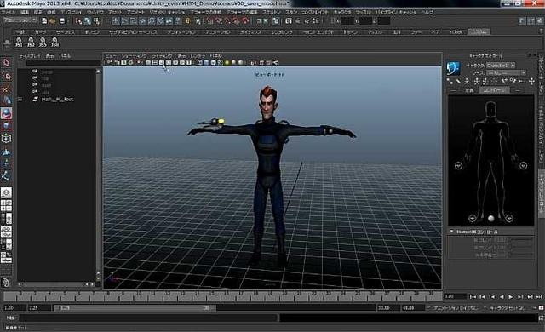Screen dimensions: 545x332
Task: Expand Maxi__M__Root node in Outliner
Action: point(20,100)
